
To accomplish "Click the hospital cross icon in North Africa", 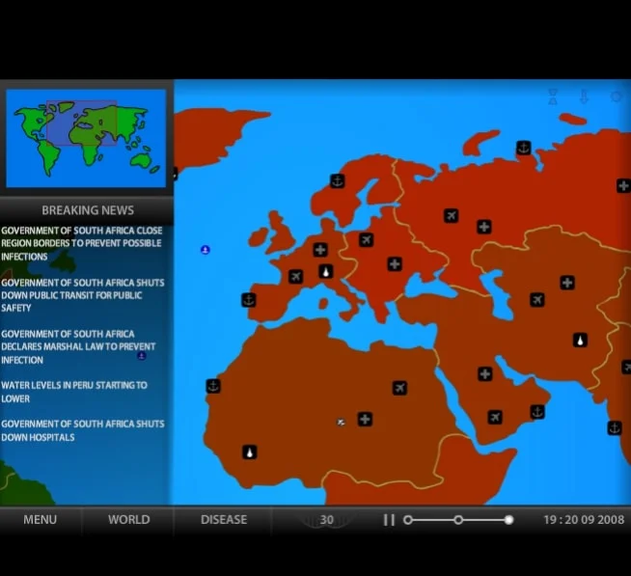I will point(365,420).
